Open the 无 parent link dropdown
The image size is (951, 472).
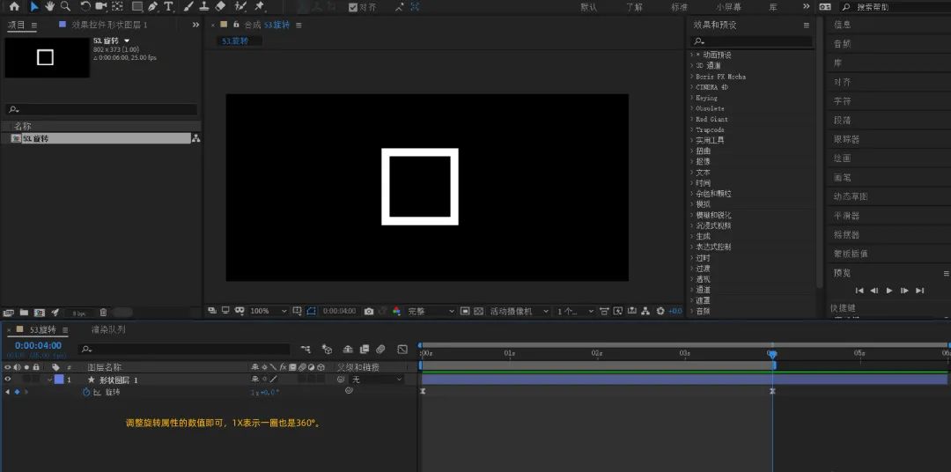click(x=377, y=380)
